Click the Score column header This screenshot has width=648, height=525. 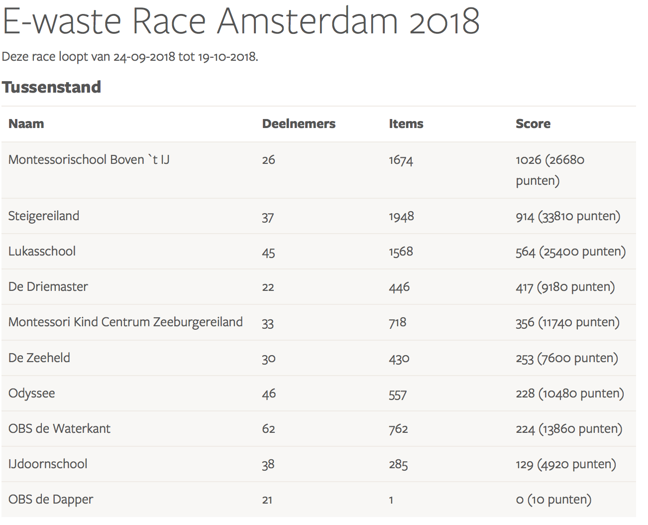pyautogui.click(x=533, y=124)
